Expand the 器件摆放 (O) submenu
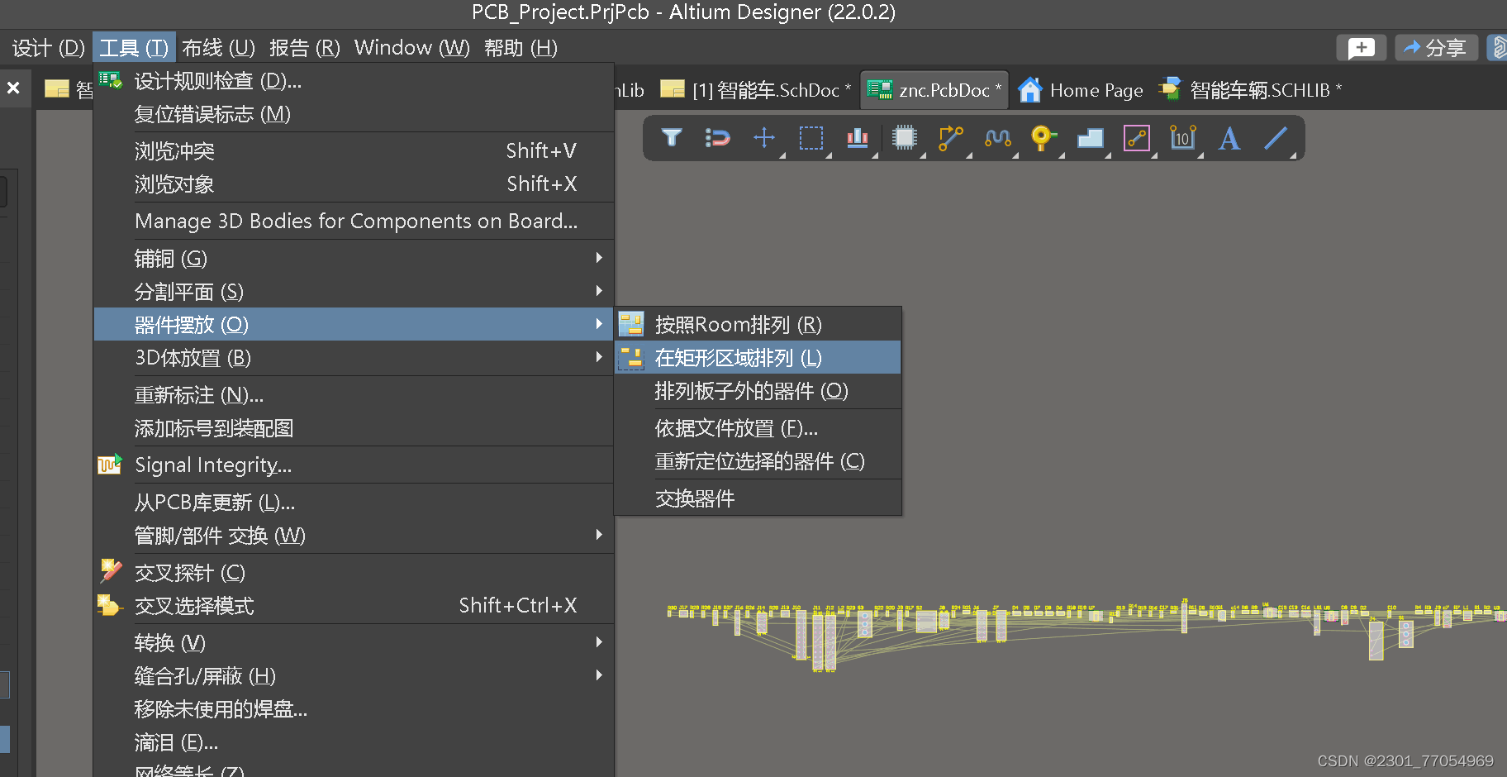Screen dimensions: 1507x777 coord(354,324)
